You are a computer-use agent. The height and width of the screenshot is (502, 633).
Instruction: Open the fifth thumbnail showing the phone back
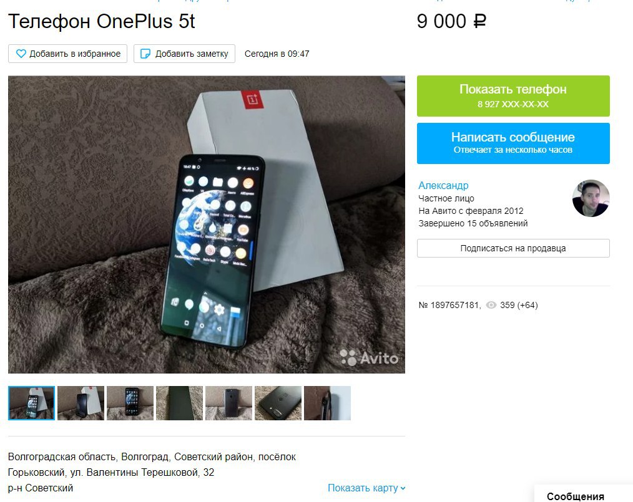tap(228, 403)
